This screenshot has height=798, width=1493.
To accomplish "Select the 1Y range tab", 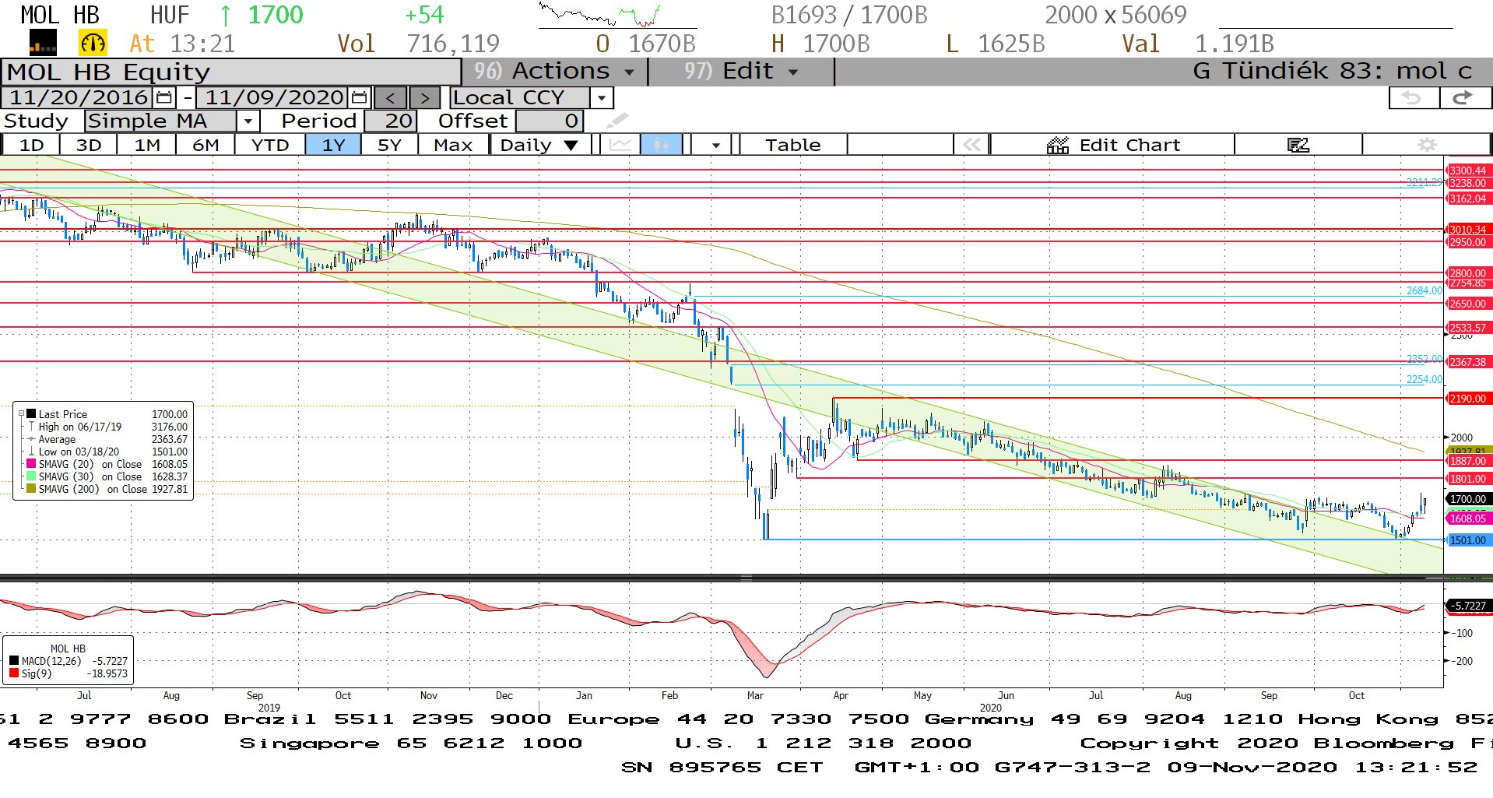I will (333, 145).
